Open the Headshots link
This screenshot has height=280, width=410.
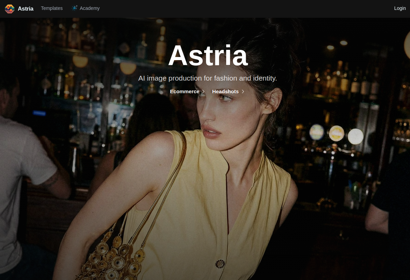225,92
